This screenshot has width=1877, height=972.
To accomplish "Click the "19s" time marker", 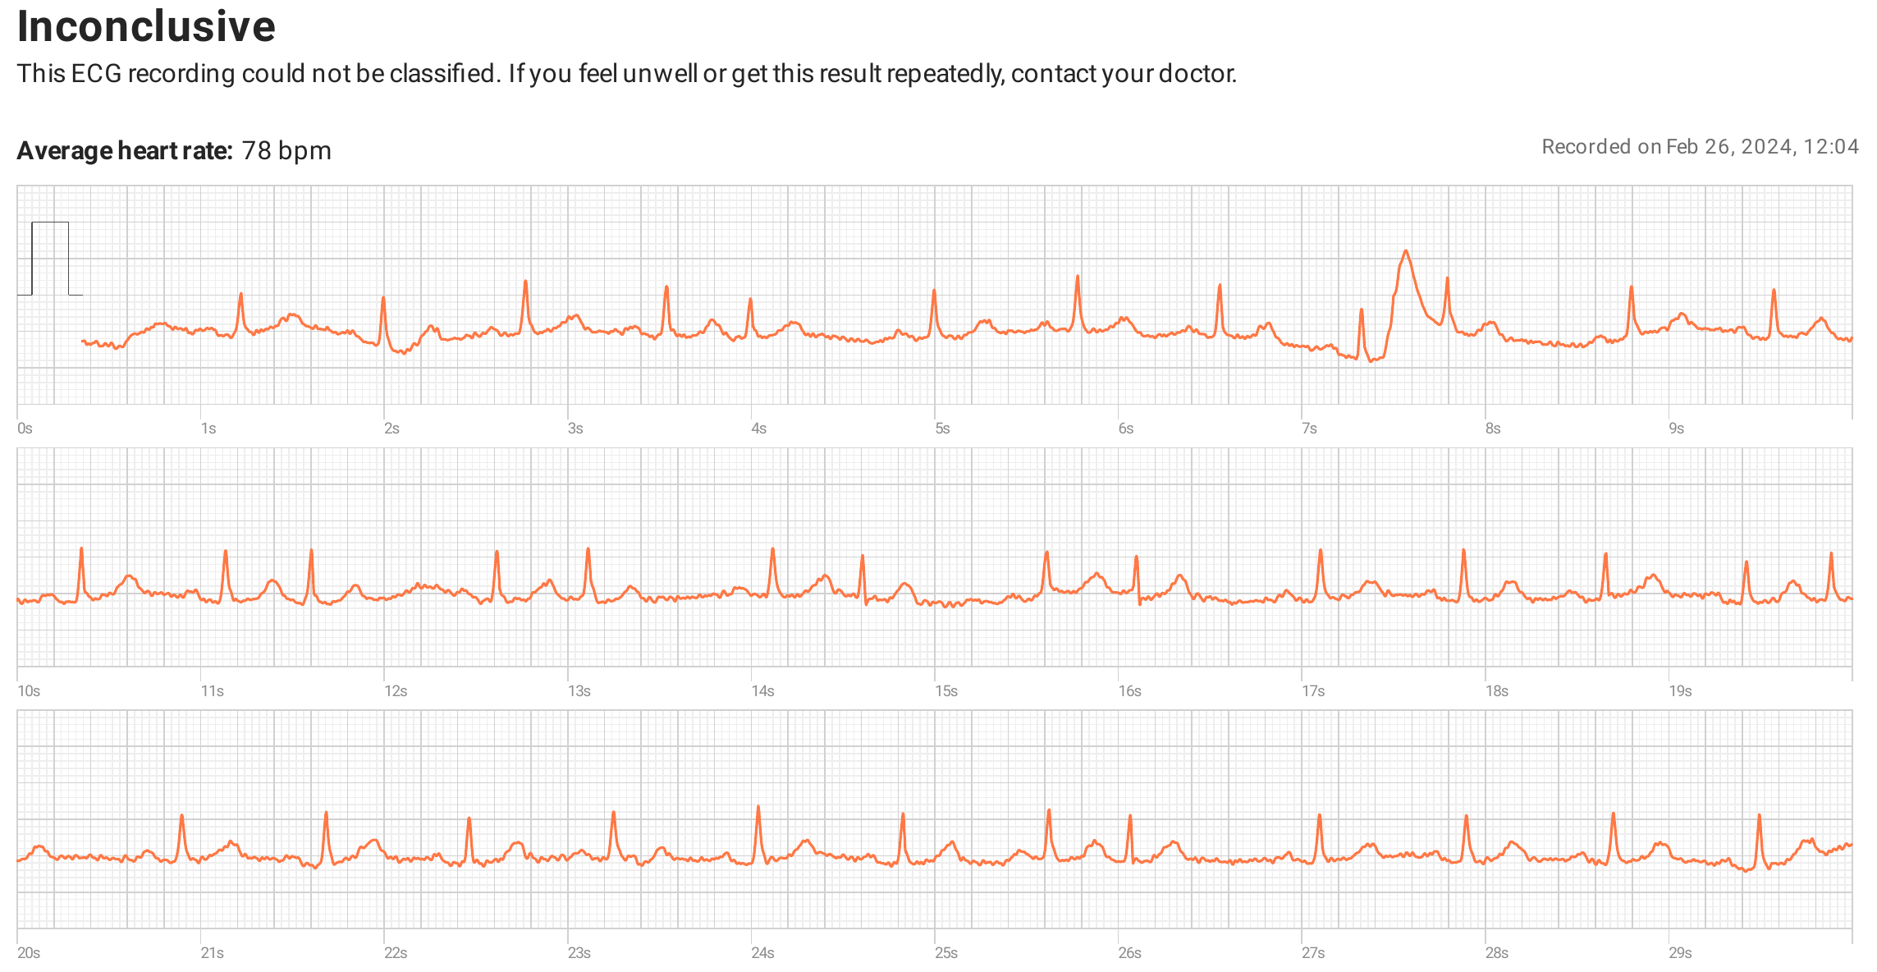I will [1680, 691].
